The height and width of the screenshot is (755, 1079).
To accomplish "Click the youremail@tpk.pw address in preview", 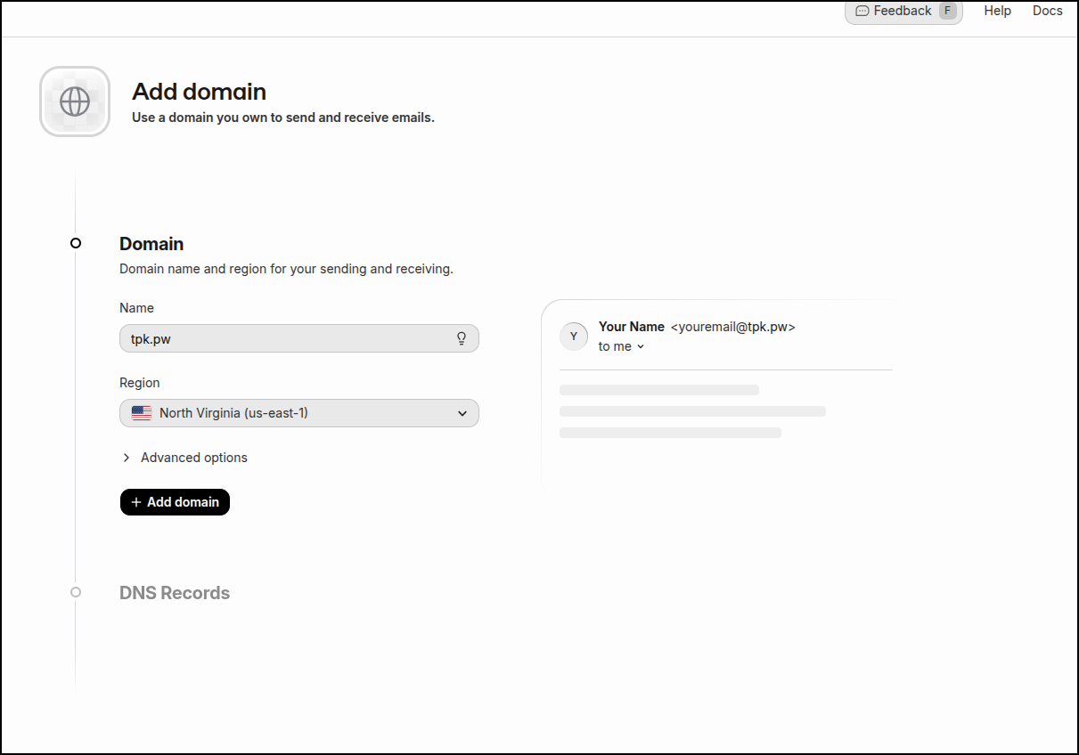I will (732, 327).
